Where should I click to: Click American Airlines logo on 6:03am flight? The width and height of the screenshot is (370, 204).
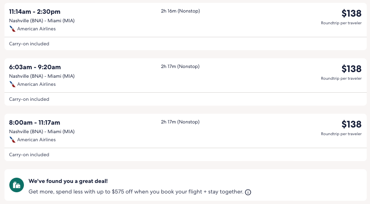point(13,85)
